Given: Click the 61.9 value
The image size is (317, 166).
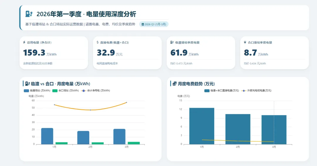Looking at the screenshot, I should point(179,53).
